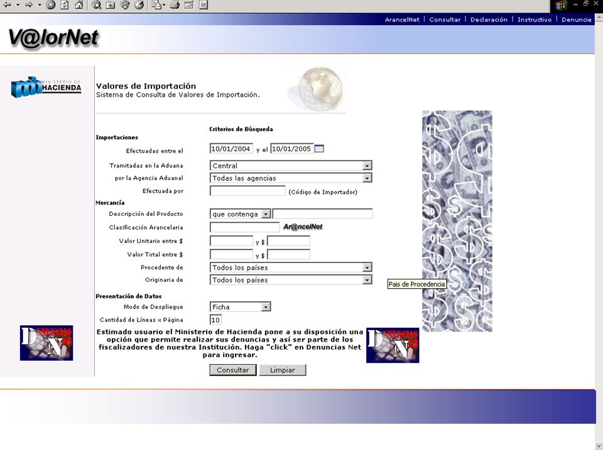Print the page with the printer icon
The height and width of the screenshot is (452, 603).
175,4
